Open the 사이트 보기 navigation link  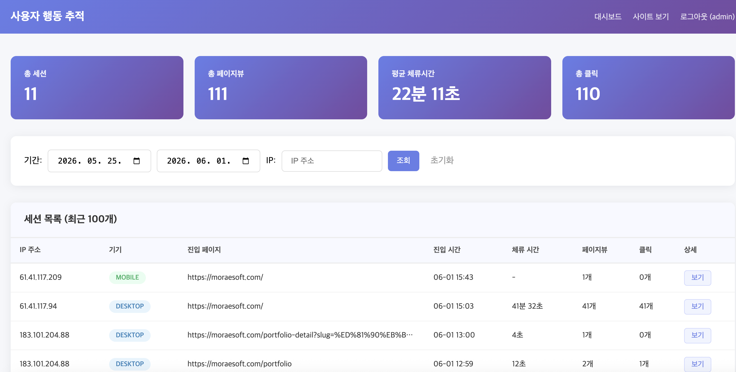(650, 17)
